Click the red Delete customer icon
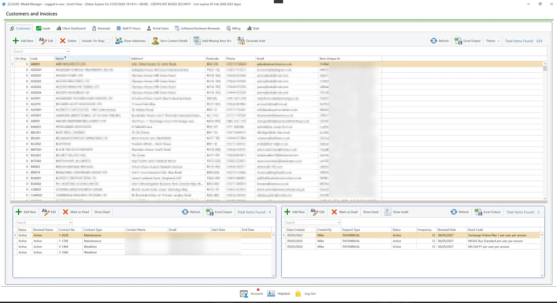The height and width of the screenshot is (303, 557). [63, 41]
